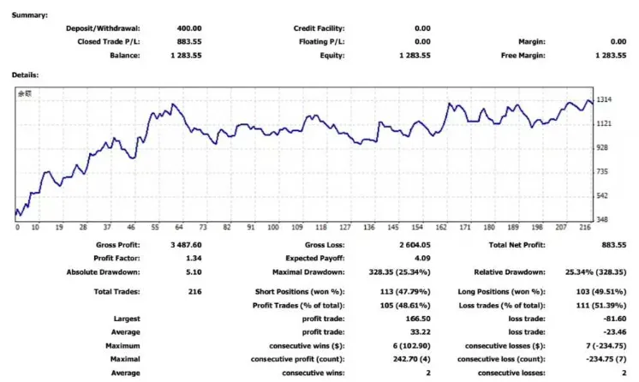Click the 216 tick on chart x-axis
The height and width of the screenshot is (382, 639).
pyautogui.click(x=585, y=228)
